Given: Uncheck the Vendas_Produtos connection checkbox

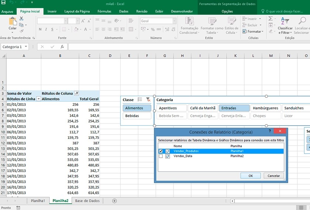Looking at the screenshot, I should point(161,151).
